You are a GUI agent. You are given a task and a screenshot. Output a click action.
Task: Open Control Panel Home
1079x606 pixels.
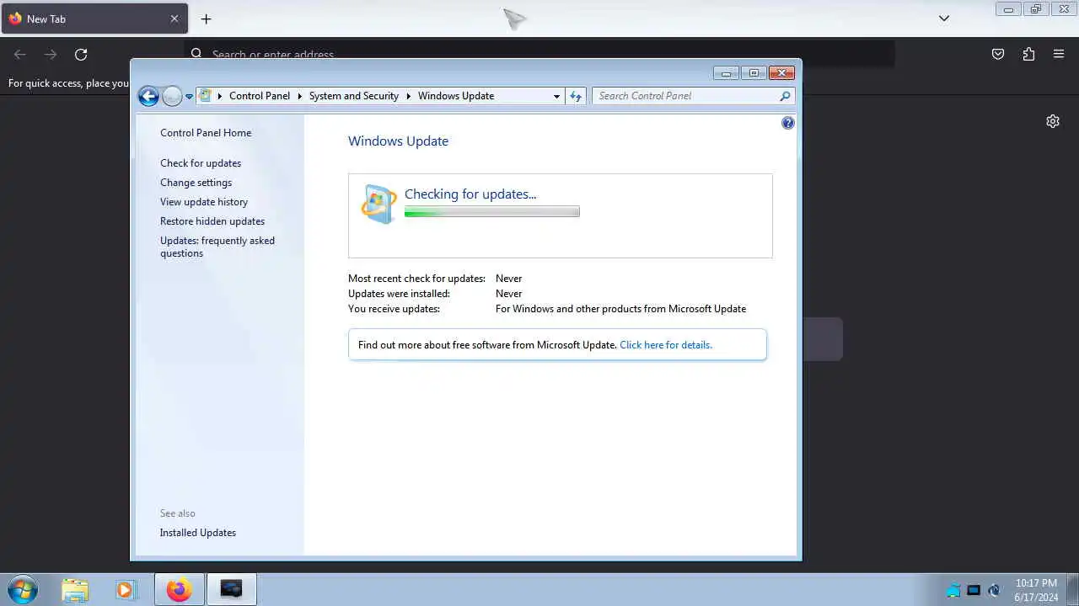[x=206, y=133]
